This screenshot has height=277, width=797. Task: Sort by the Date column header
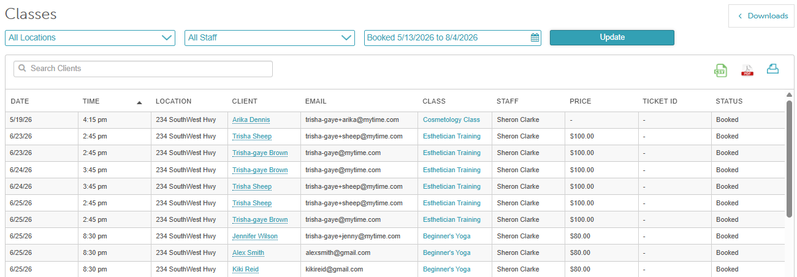click(20, 102)
